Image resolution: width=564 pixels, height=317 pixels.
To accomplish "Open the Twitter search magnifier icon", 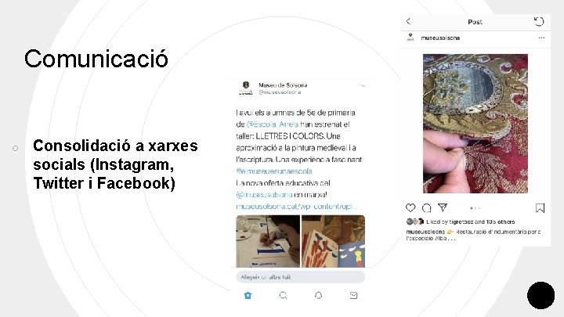I will pos(283,295).
